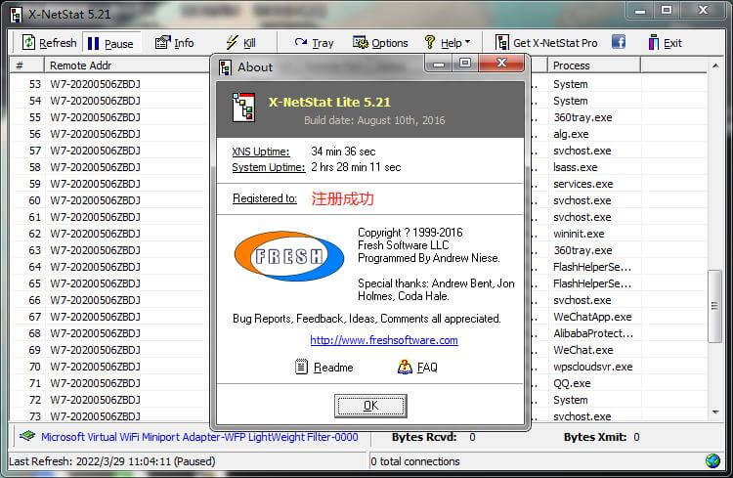The width and height of the screenshot is (733, 478).
Task: Click the Kill lightning icon
Action: [232, 43]
